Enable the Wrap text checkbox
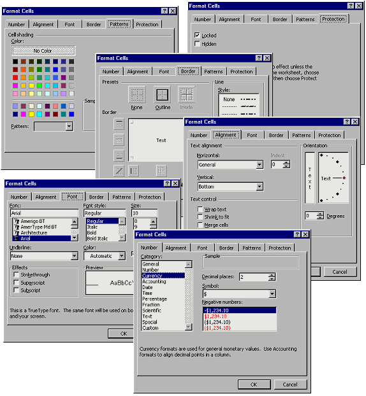Viewport: 366px width, 396px height. (x=200, y=209)
